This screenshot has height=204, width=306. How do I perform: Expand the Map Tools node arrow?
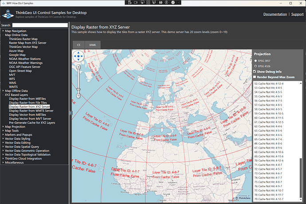pos(3,130)
